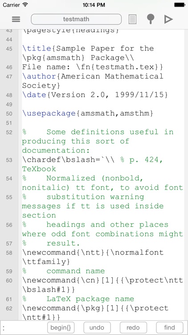Click the 'TeXbook' comment word

click(39, 169)
